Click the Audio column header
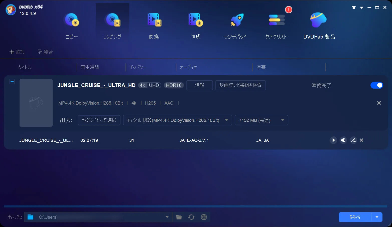Image resolution: width=392 pixels, height=227 pixels. 188,67
